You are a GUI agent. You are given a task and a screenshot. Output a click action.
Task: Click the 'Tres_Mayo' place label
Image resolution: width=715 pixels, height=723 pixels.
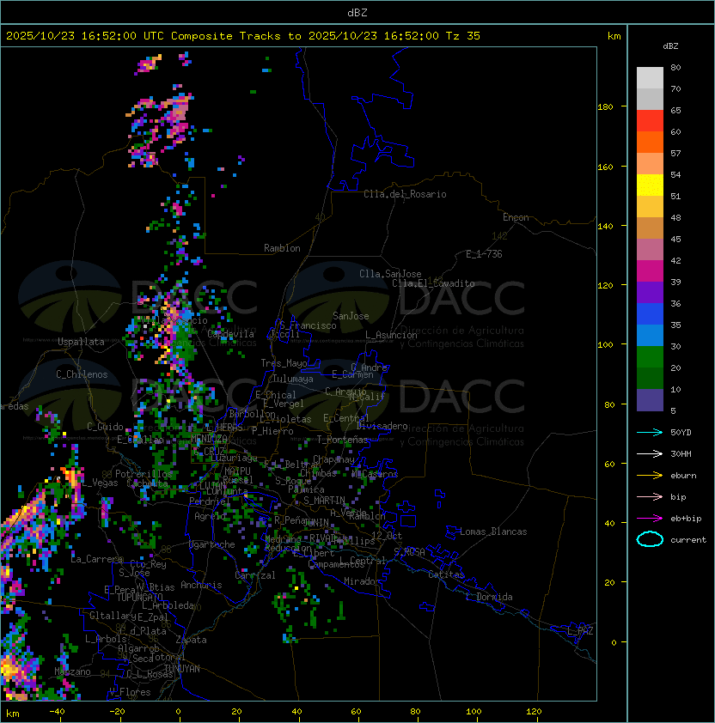pyautogui.click(x=284, y=363)
